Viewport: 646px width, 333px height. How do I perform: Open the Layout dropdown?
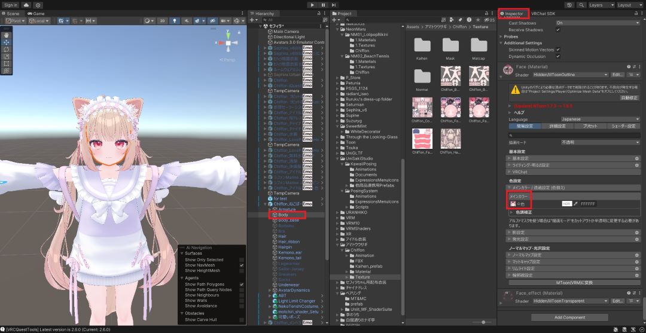coord(630,5)
